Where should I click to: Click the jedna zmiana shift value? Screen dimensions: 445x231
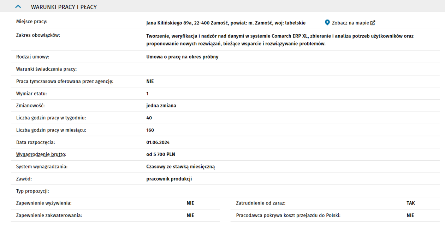click(161, 106)
